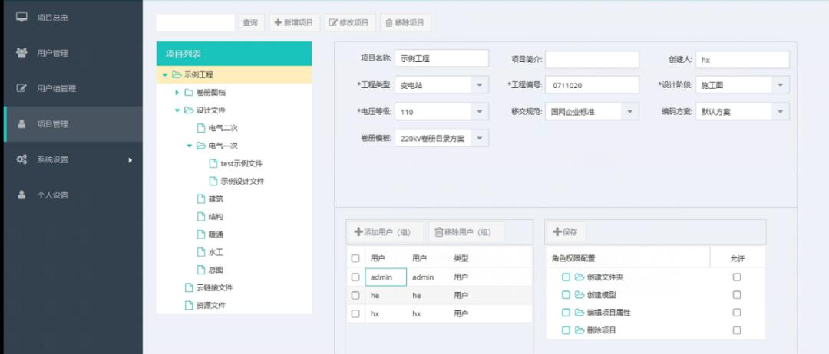The height and width of the screenshot is (354, 829).
Task: Click the 设计文件 folder icon
Action: click(189, 110)
